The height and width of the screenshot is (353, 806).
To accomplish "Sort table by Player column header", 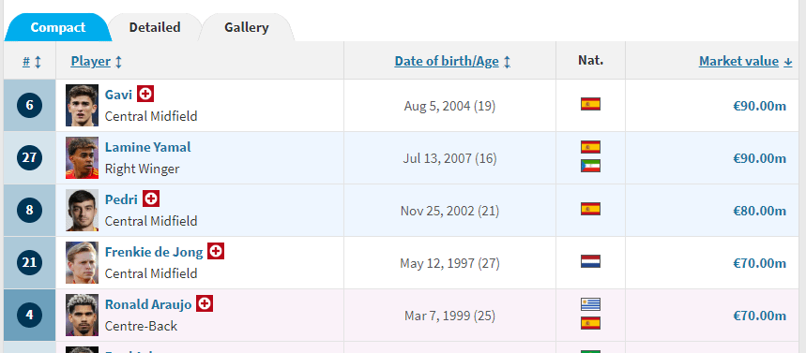I will (x=90, y=62).
